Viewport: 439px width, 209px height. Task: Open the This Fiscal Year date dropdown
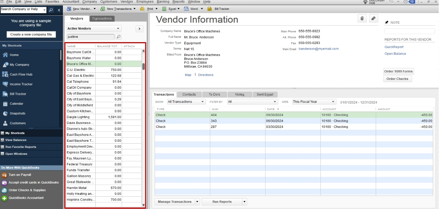314,102
